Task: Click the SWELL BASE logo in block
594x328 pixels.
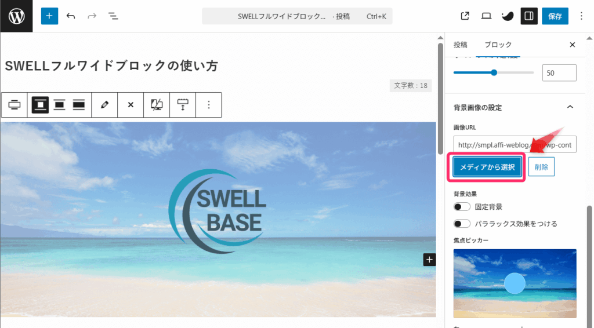Action: click(218, 211)
